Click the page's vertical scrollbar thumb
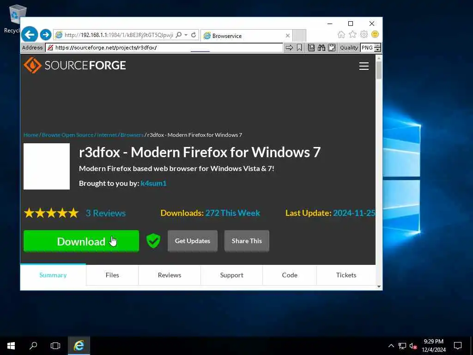The height and width of the screenshot is (355, 473). pyautogui.click(x=379, y=70)
